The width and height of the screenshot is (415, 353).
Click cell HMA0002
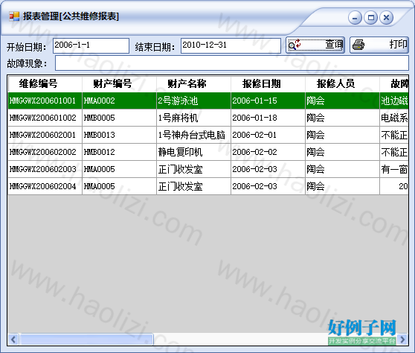point(119,101)
